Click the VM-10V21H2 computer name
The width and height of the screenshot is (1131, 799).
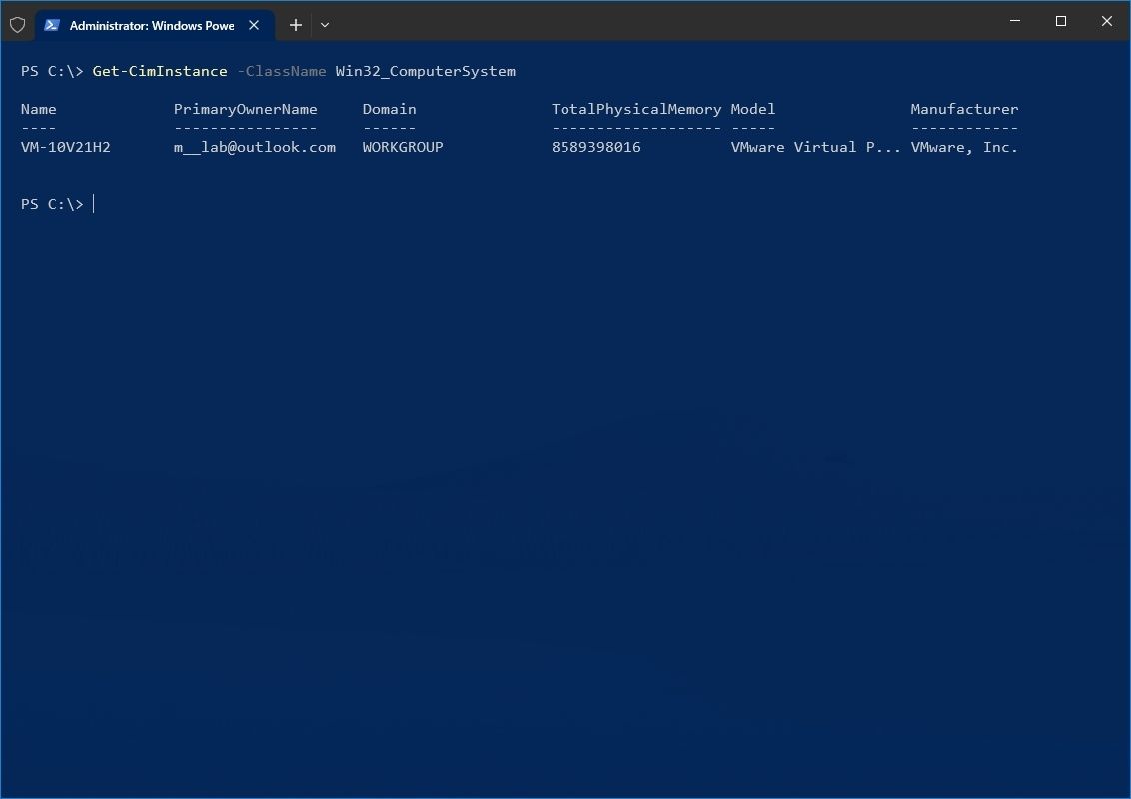click(66, 147)
